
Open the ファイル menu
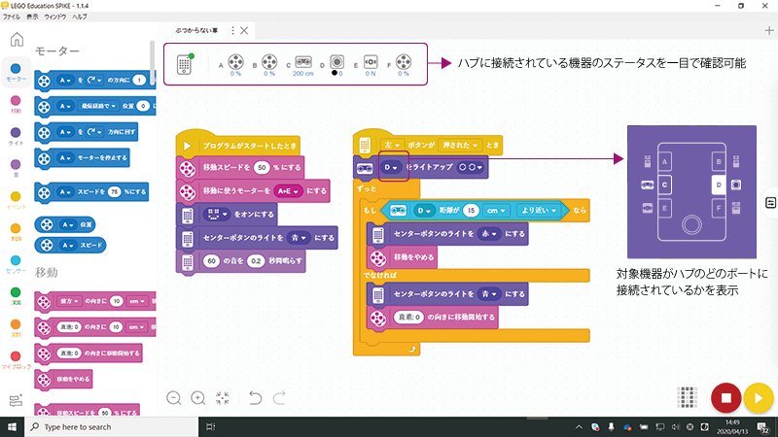pyautogui.click(x=12, y=17)
